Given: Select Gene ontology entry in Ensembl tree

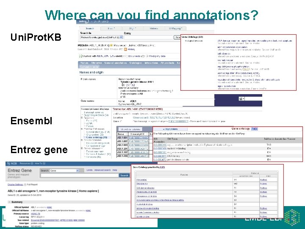Looking at the screenshot, I should point(97,137).
